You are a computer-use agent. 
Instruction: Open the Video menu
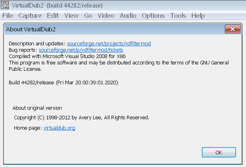tap(105, 16)
